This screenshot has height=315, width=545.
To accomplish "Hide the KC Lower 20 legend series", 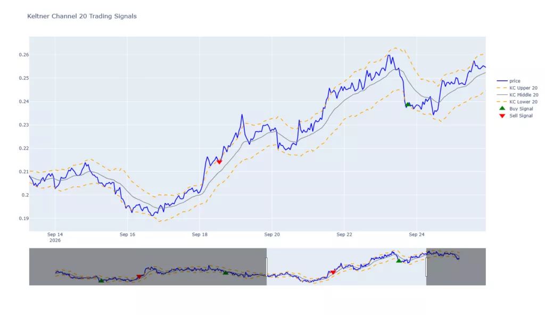I will coord(517,102).
